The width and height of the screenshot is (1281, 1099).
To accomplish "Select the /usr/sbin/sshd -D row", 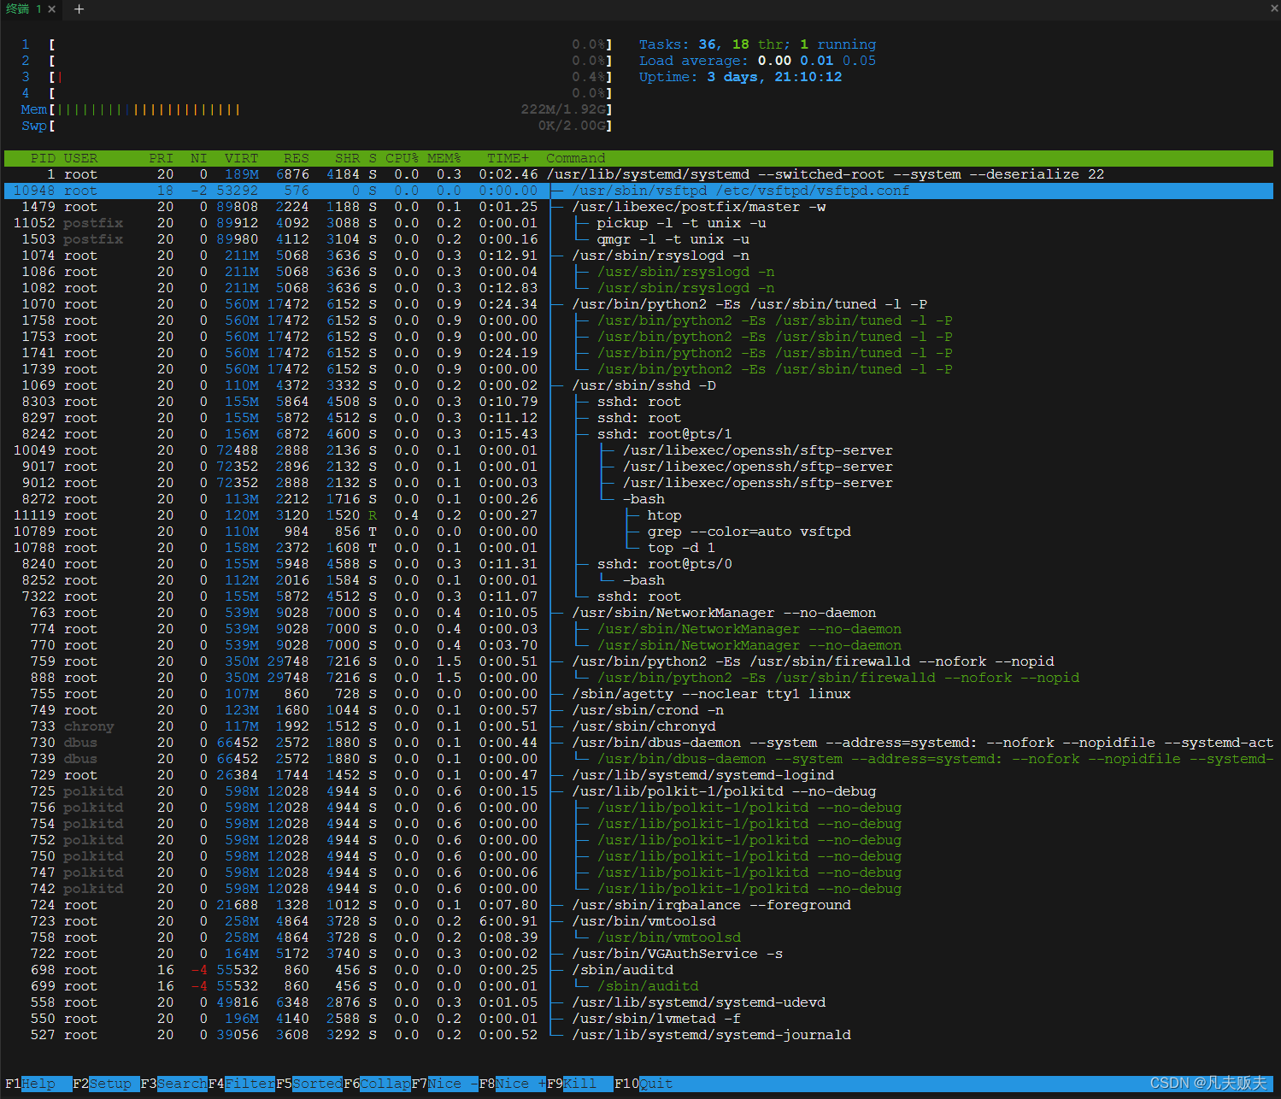I will point(638,385).
